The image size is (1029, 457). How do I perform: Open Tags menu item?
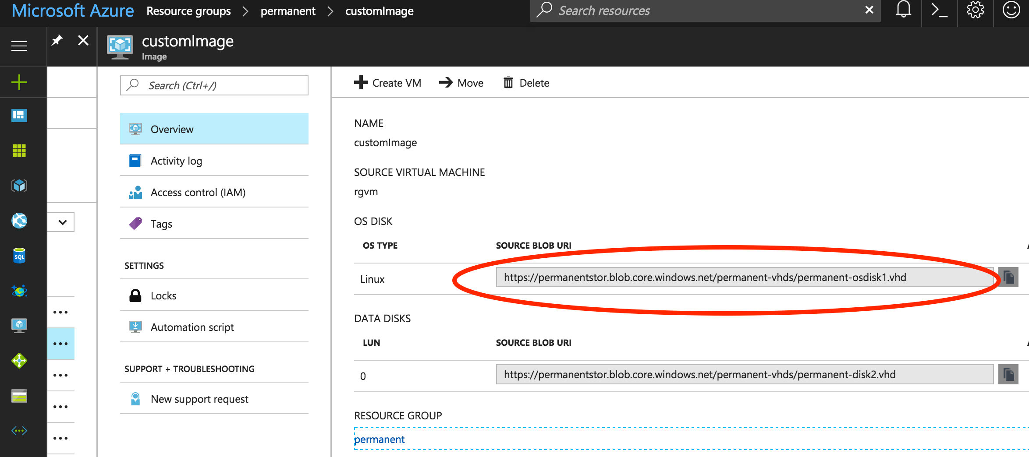click(214, 224)
